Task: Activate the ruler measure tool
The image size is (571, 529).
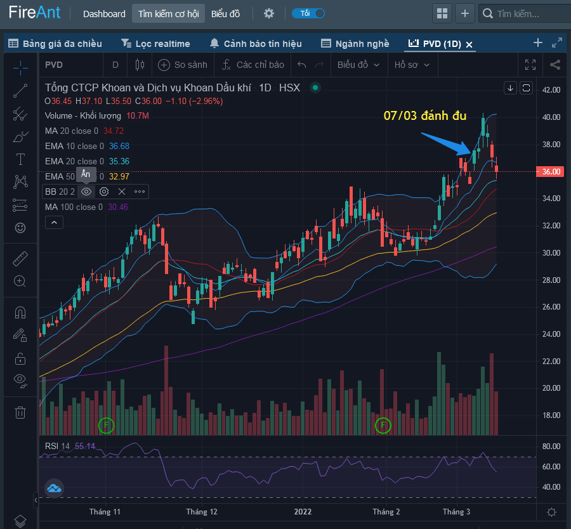Action: tap(20, 259)
